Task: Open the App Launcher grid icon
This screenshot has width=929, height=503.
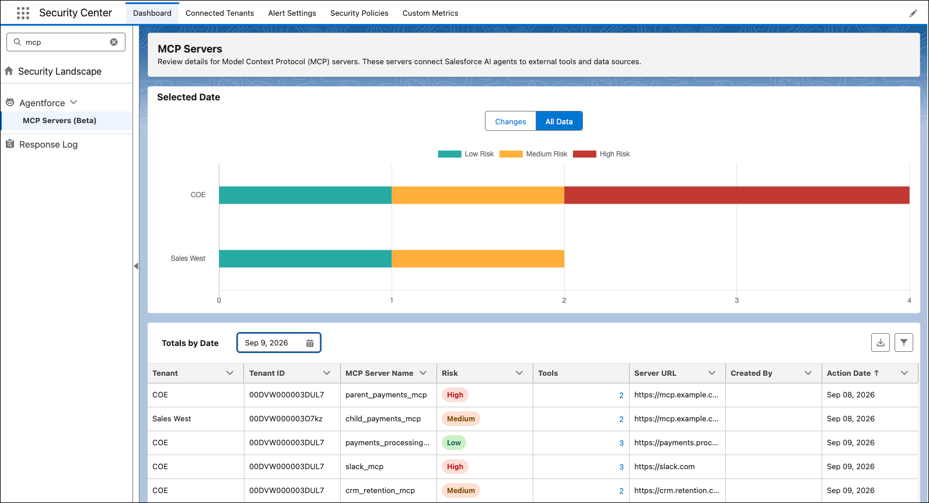Action: [23, 13]
